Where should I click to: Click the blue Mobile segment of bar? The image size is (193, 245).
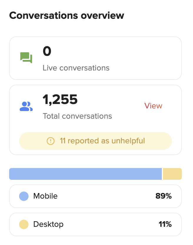click(85, 174)
